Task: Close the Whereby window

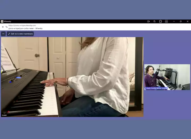Action: pos(188,21)
